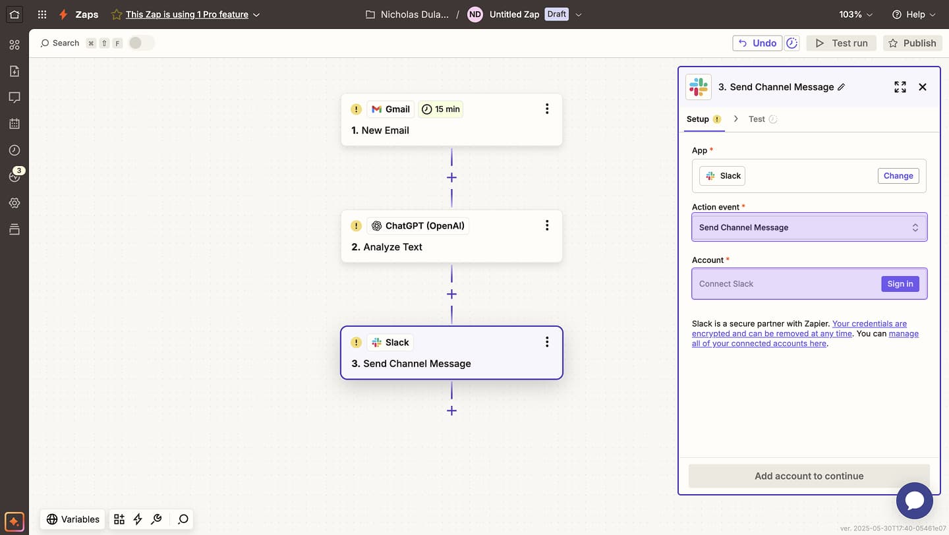The width and height of the screenshot is (949, 535).
Task: Switch to the Test tab
Action: pos(762,119)
